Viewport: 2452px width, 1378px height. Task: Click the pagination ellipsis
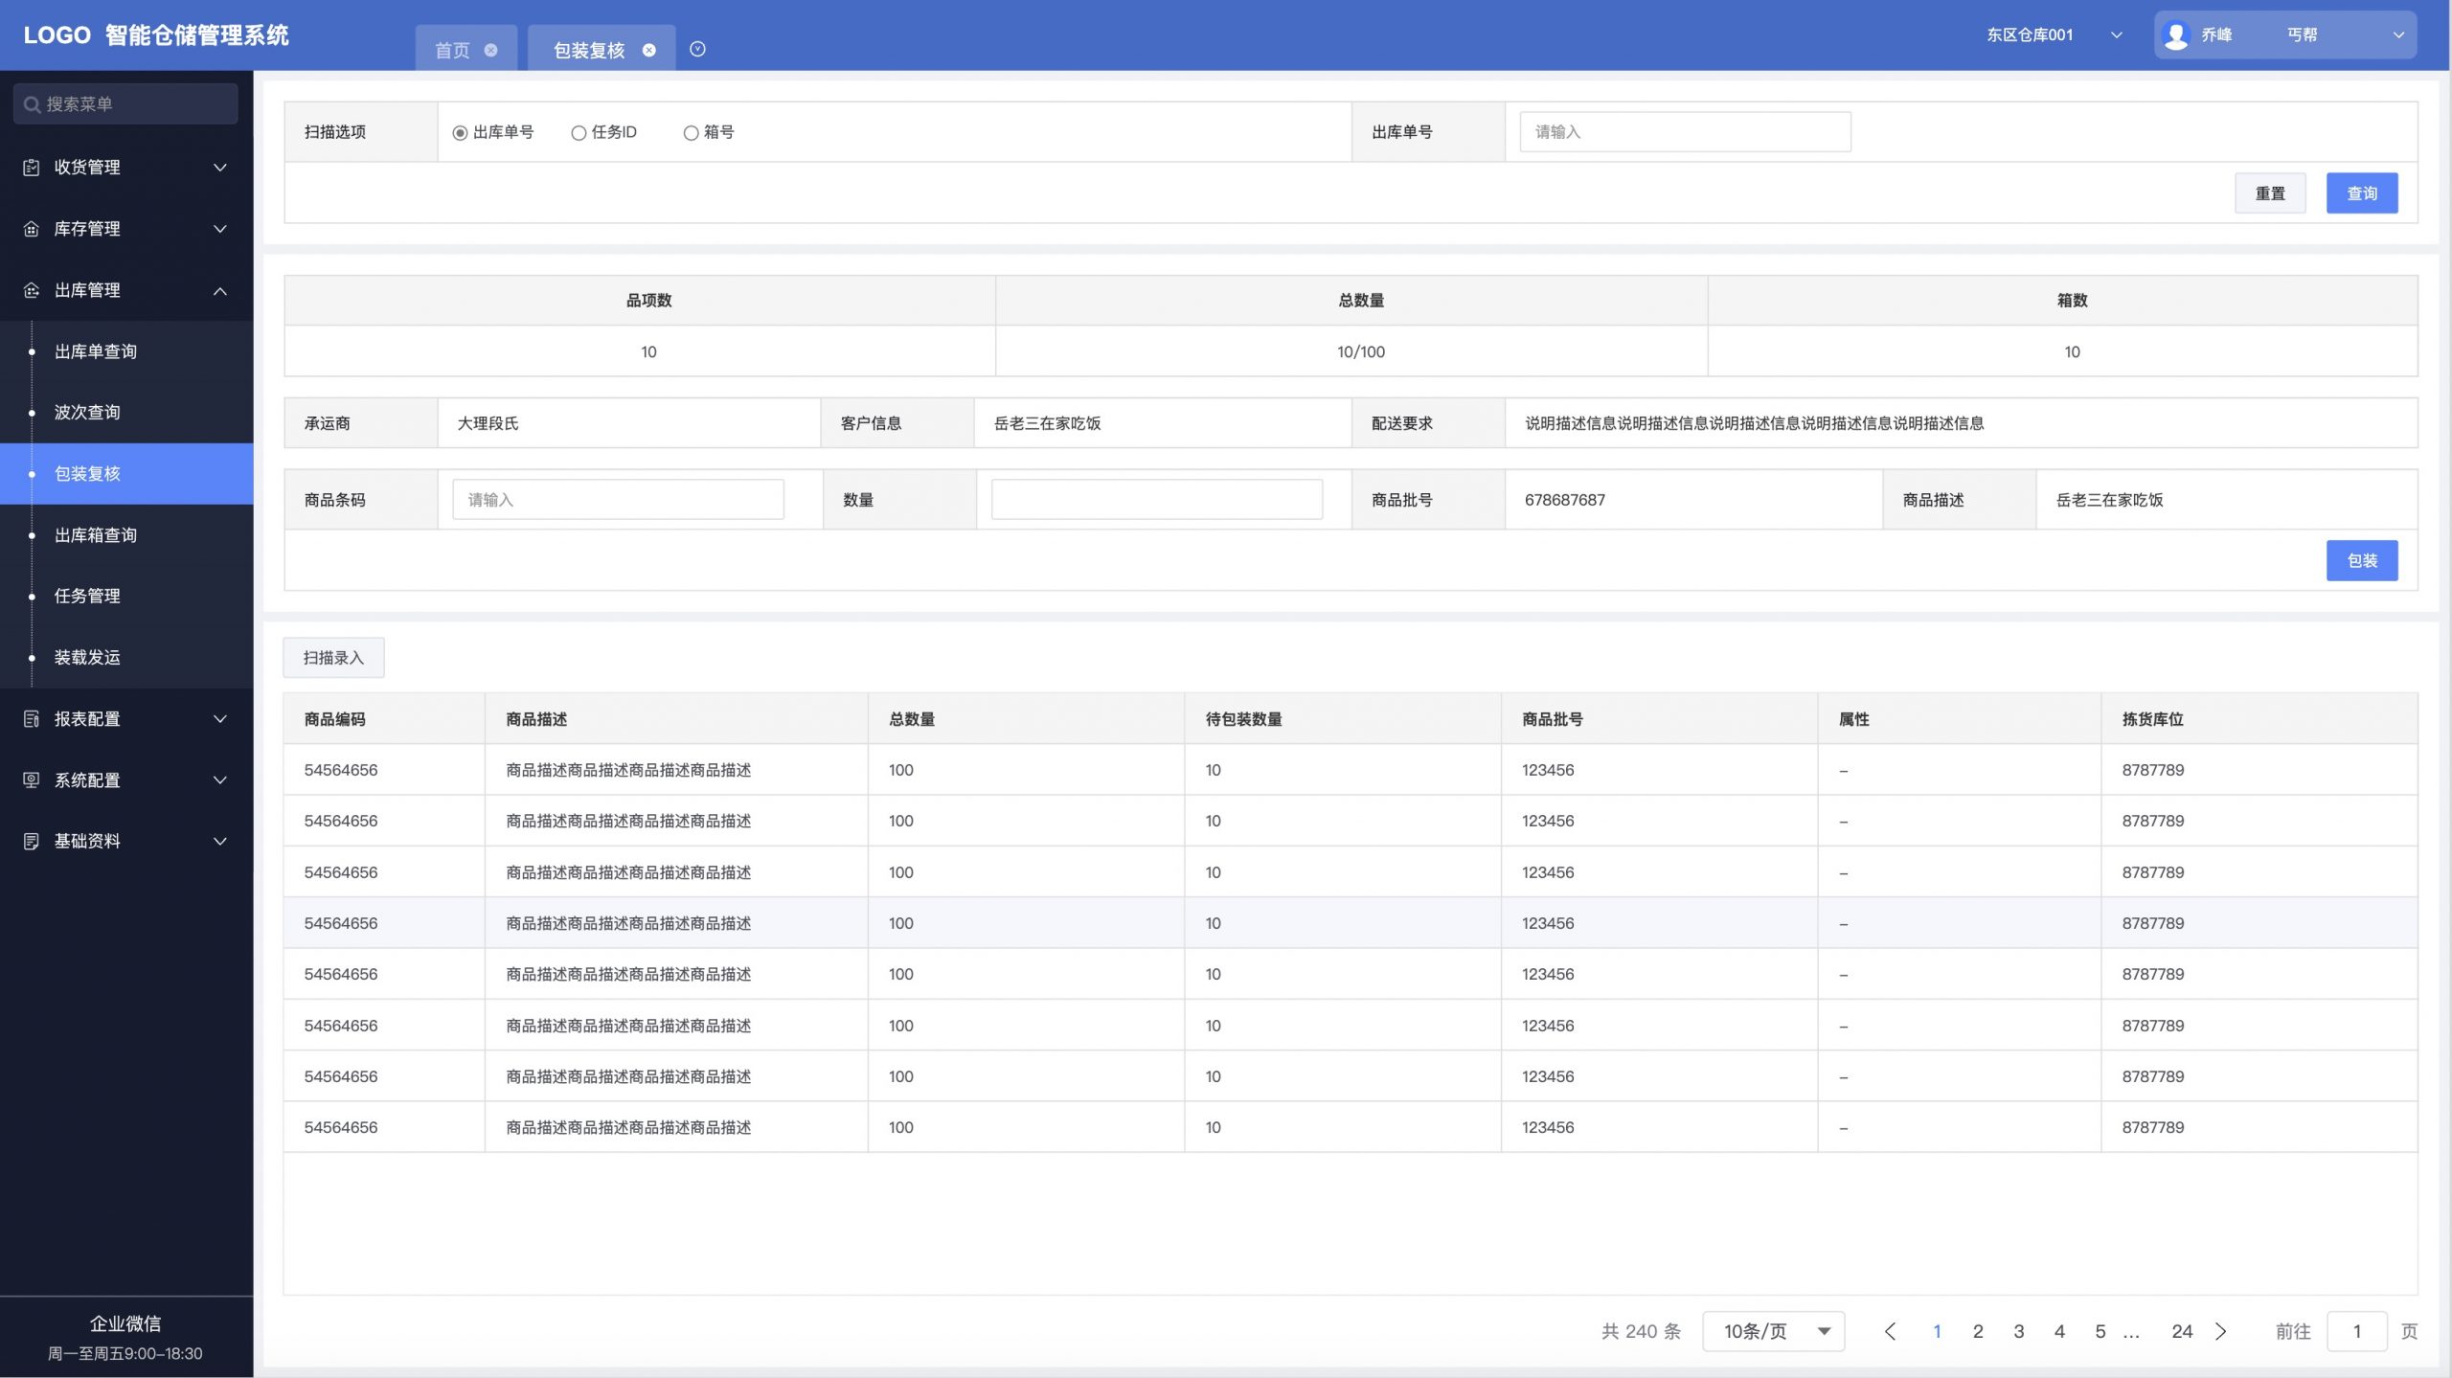tap(2131, 1334)
